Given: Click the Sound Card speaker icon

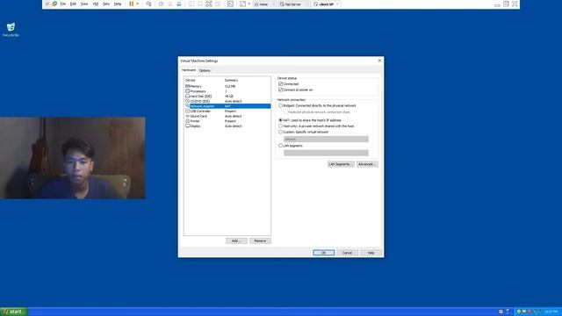Looking at the screenshot, I should tap(187, 116).
